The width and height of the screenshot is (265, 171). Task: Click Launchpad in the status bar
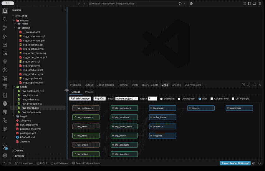point(24,163)
